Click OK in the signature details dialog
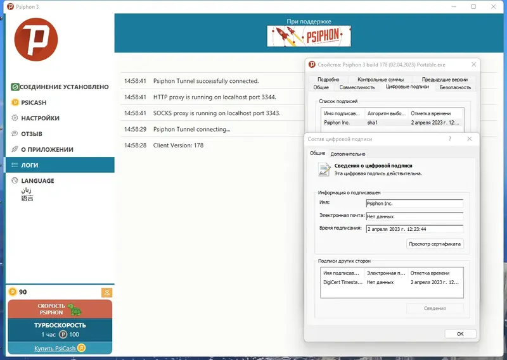Screen dimensions: 507x360 click(460, 334)
